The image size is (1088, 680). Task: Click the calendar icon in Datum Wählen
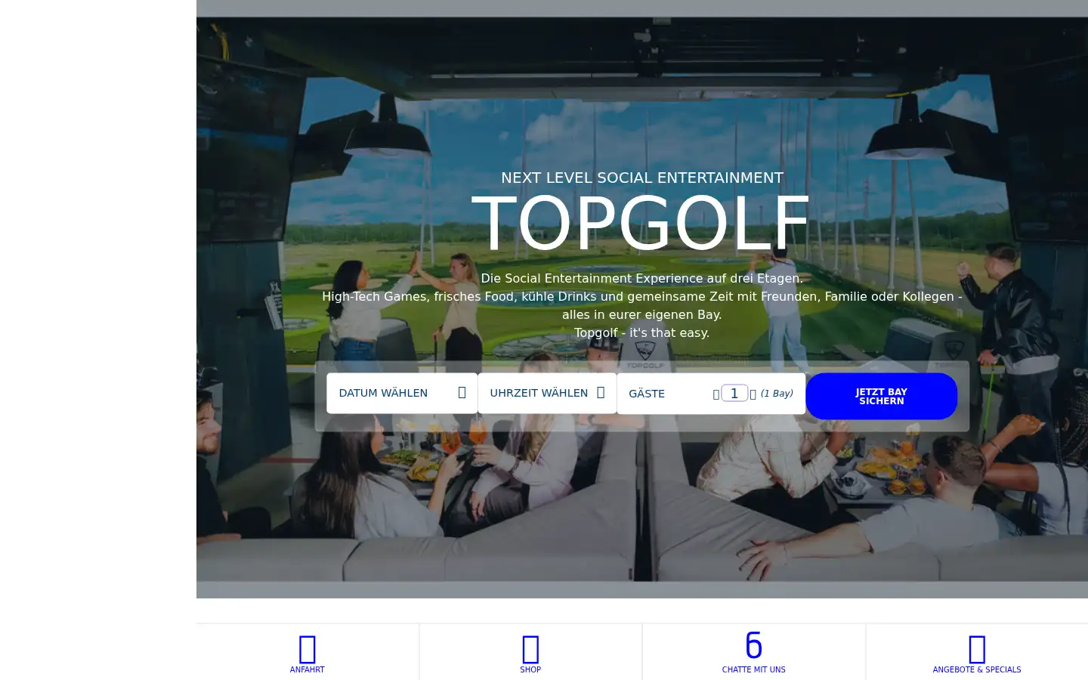pos(462,392)
